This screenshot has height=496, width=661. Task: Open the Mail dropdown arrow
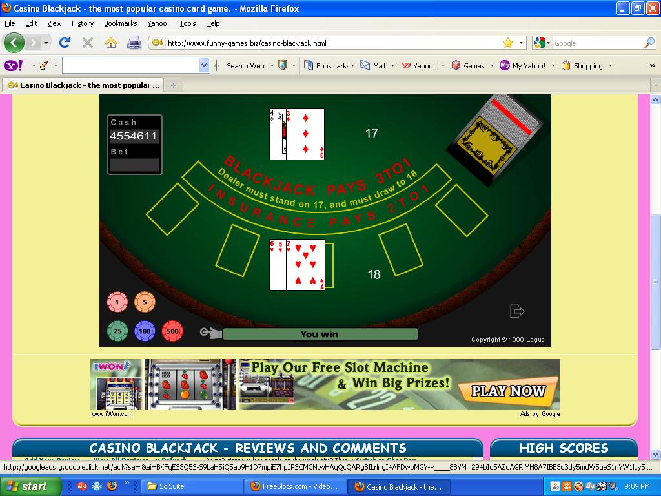coord(392,65)
